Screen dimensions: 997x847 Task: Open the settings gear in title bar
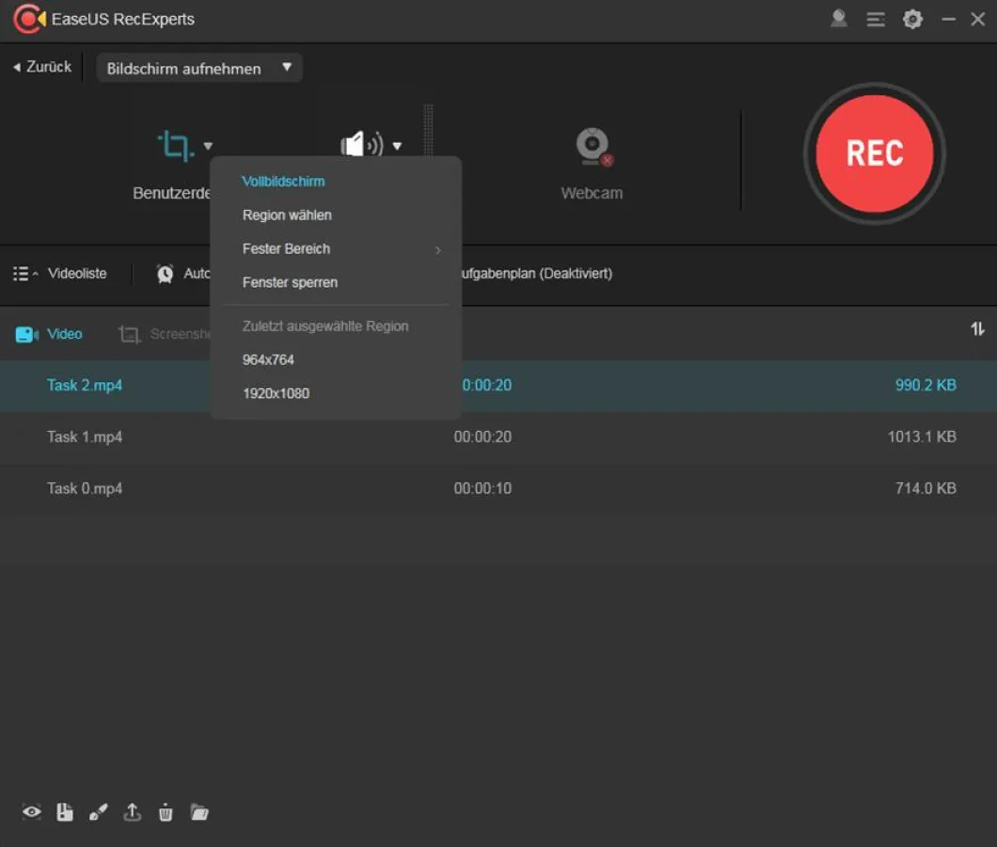point(912,19)
